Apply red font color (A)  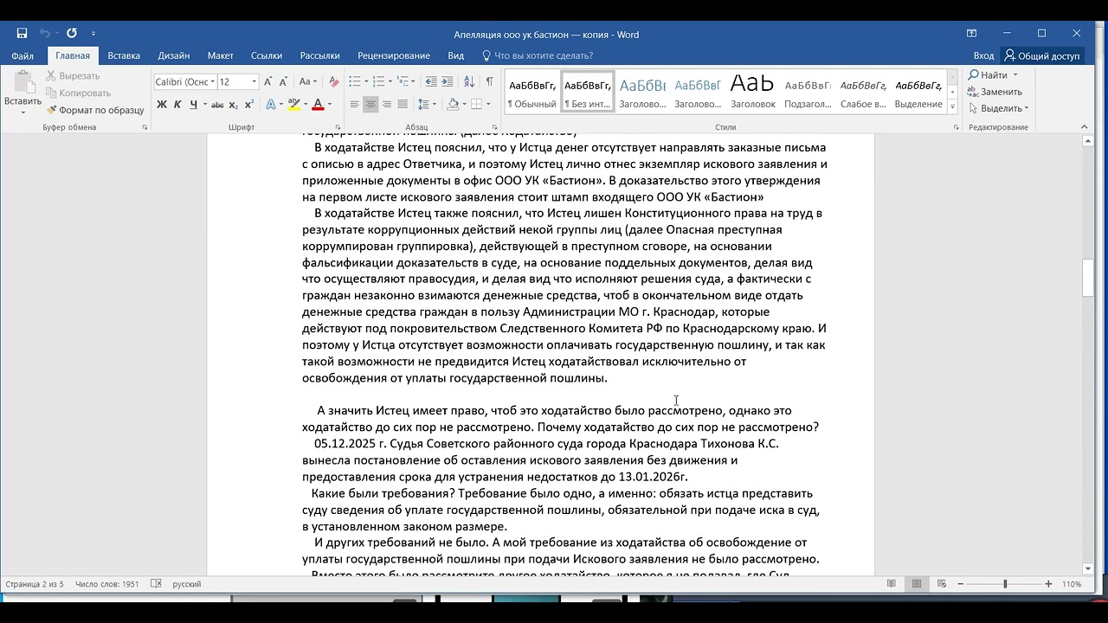click(317, 105)
